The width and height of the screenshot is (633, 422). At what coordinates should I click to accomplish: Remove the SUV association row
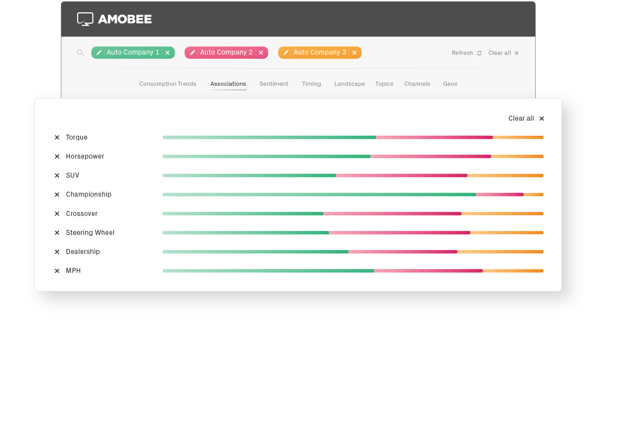click(57, 175)
